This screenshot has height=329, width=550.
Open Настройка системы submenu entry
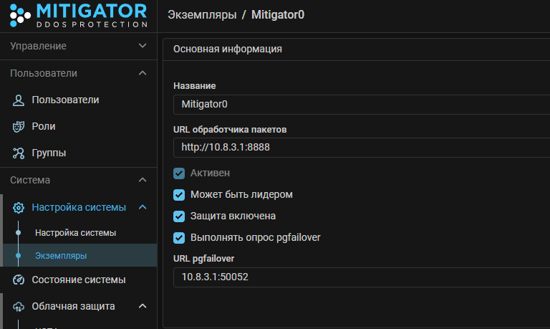click(75, 233)
